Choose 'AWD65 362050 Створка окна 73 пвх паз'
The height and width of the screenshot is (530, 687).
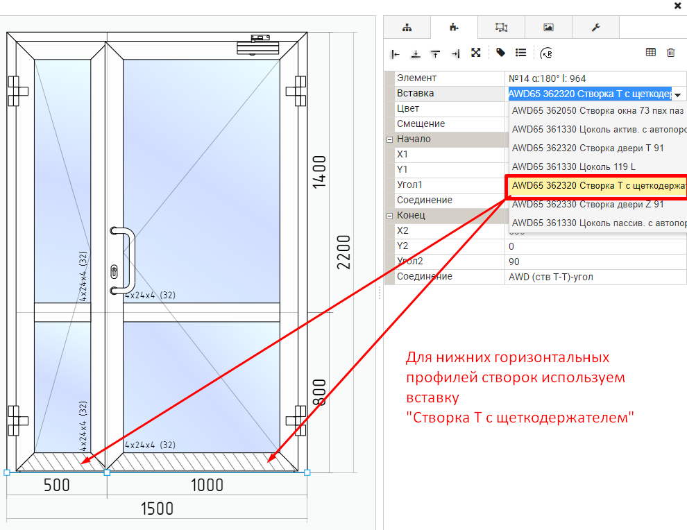(597, 111)
